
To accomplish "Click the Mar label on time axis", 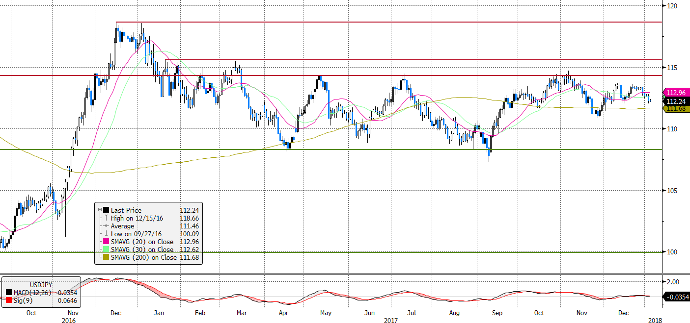I will [x=242, y=312].
